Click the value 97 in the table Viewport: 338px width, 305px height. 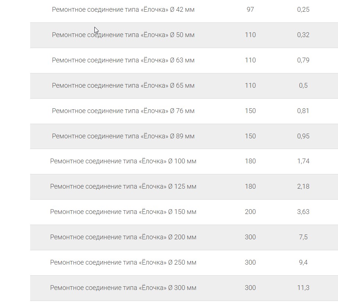tap(250, 10)
